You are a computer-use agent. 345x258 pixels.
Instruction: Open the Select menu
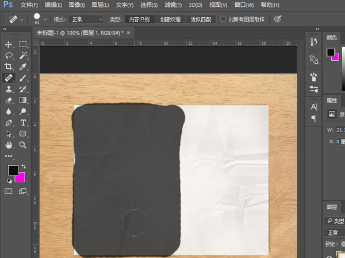tap(149, 5)
